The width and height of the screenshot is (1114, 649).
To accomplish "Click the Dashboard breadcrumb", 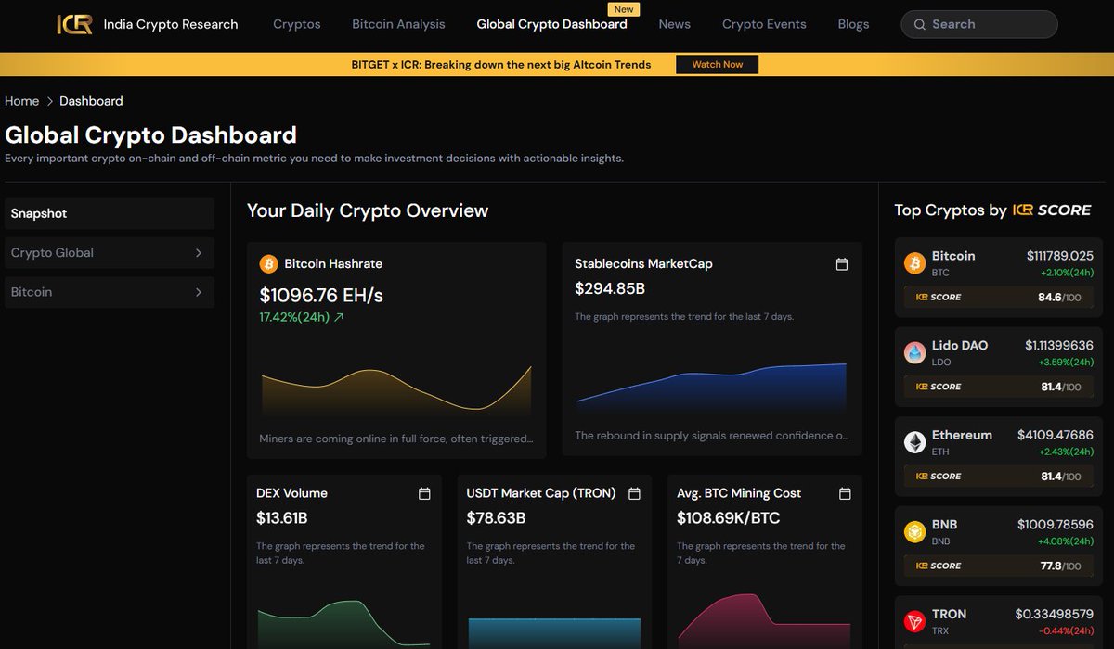I will pyautogui.click(x=91, y=101).
